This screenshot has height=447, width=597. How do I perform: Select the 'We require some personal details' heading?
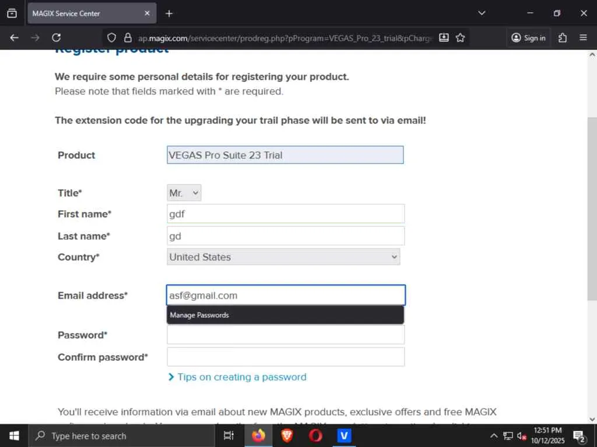202,77
